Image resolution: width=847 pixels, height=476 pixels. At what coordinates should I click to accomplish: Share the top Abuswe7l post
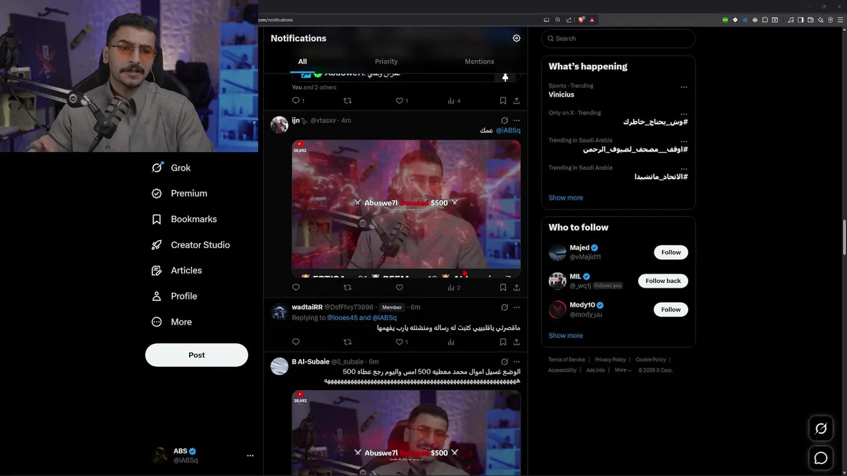516,100
